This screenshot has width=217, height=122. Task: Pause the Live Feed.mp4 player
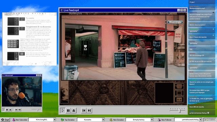(68, 110)
